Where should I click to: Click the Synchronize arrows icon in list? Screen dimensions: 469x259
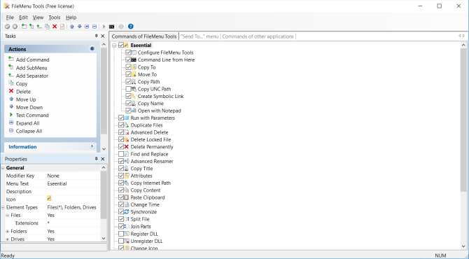(x=126, y=211)
